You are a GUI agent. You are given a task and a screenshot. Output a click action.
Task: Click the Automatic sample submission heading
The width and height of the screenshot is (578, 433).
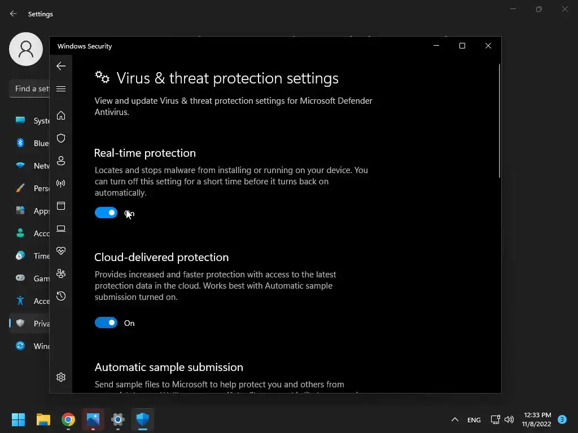click(x=169, y=367)
